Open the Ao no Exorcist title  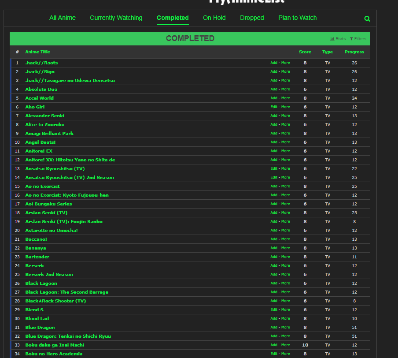pyautogui.click(x=42, y=186)
